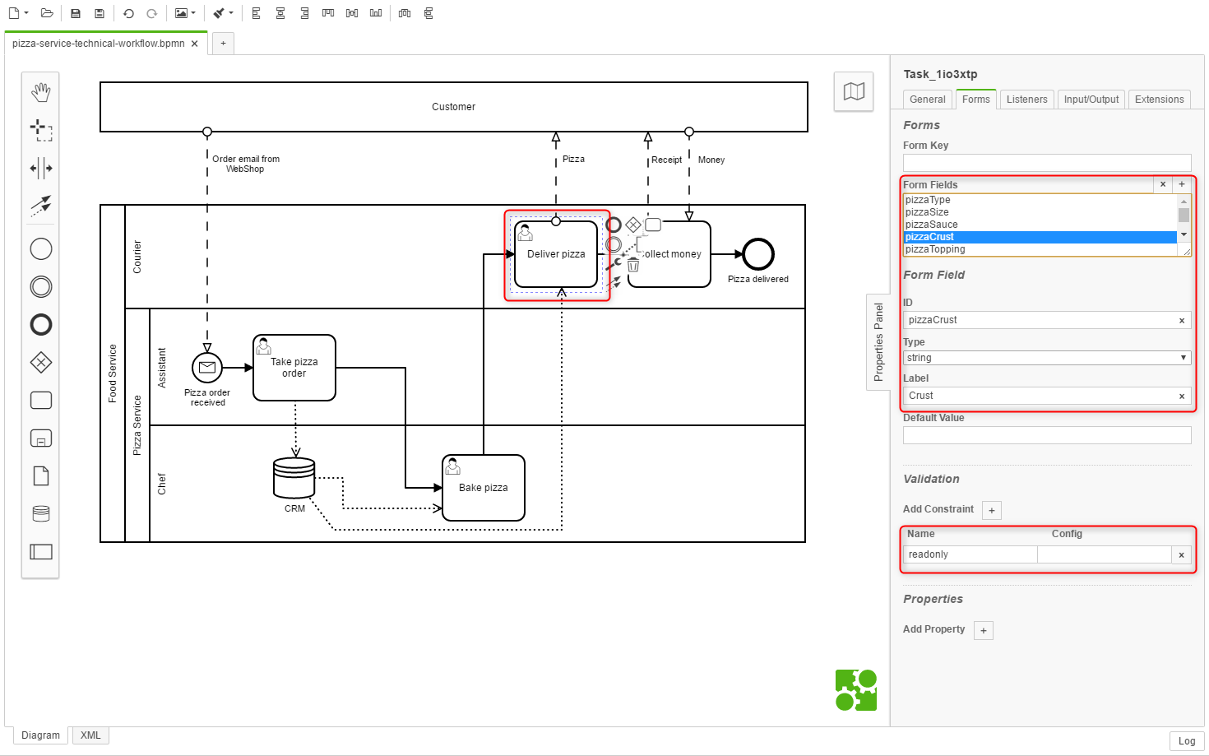Screen dimensions: 1209x756
Task: Activate the space tool
Action: click(x=41, y=169)
